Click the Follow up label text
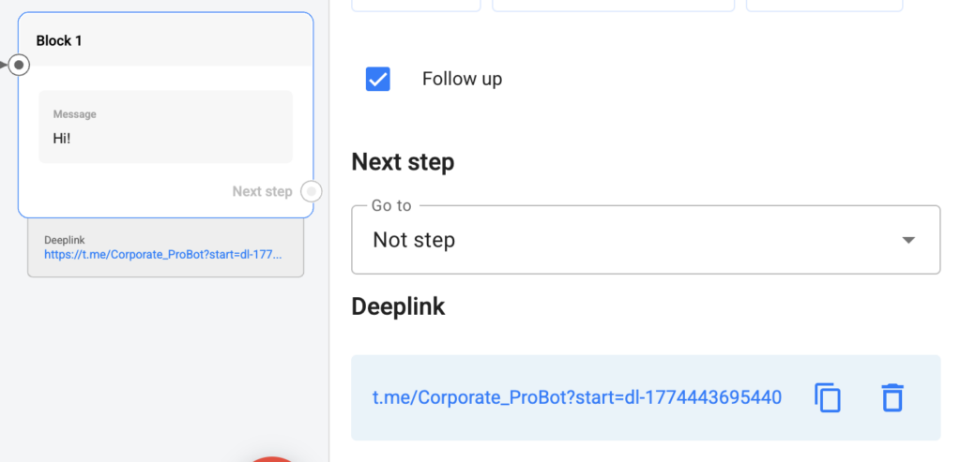This screenshot has height=462, width=961. 462,79
